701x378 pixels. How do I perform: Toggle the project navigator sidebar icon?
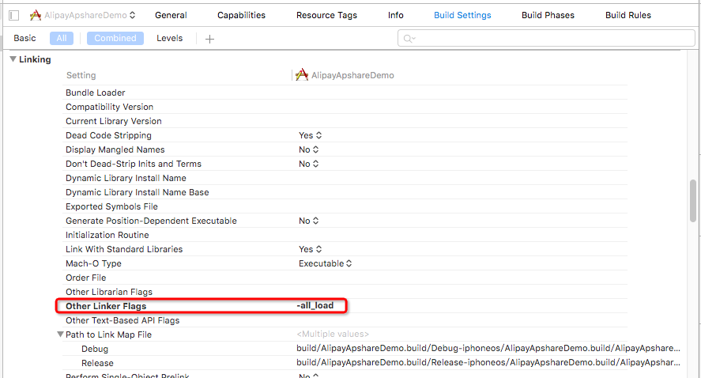point(14,15)
